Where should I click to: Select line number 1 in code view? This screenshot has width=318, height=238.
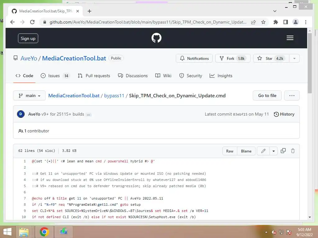click(x=25, y=161)
